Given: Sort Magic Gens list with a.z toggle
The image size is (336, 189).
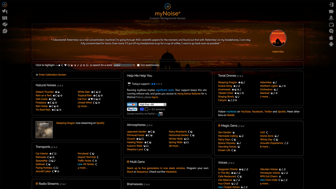Looking at the screenshot, I should tap(241, 126).
